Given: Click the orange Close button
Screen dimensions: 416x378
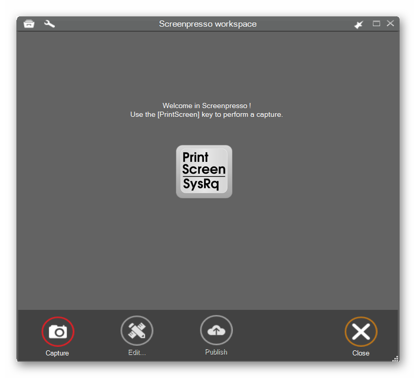Looking at the screenshot, I should (x=361, y=331).
